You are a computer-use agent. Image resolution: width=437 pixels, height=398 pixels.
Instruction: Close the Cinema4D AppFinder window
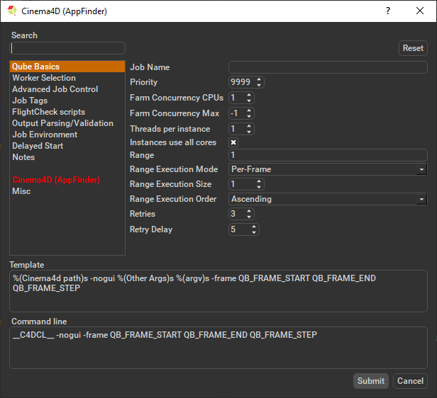click(420, 11)
